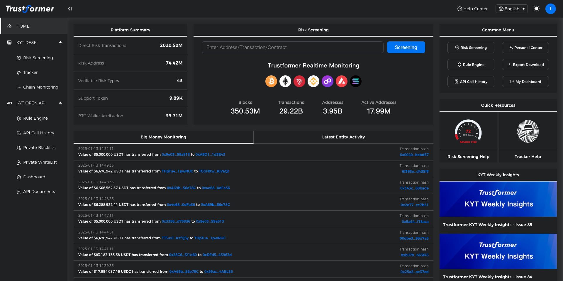Select the BNB chain icon
Image resolution: width=563 pixels, height=281 pixels.
(x=313, y=81)
